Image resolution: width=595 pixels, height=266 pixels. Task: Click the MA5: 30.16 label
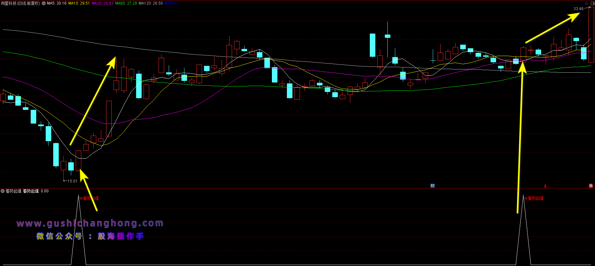pyautogui.click(x=57, y=3)
